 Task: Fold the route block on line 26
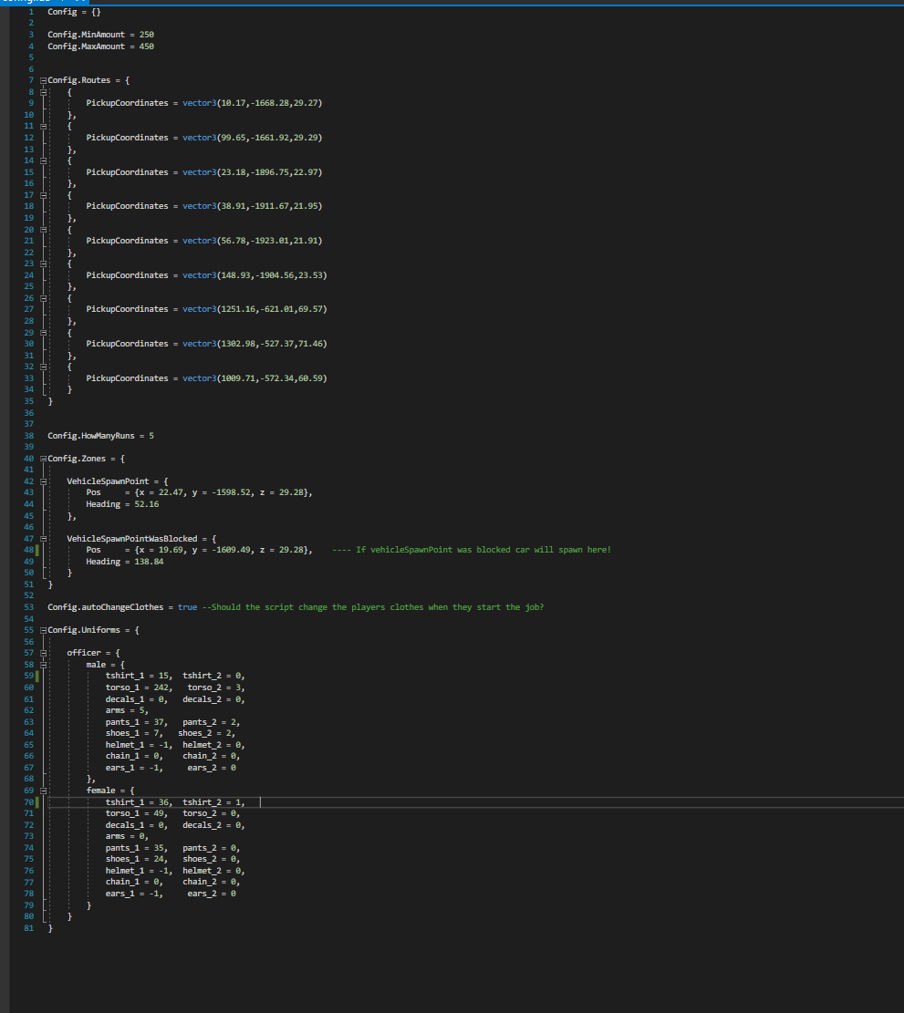click(x=43, y=298)
